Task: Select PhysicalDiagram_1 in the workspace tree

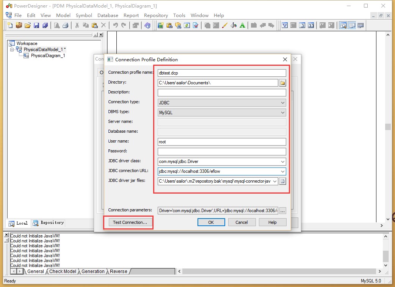Action: 48,56
